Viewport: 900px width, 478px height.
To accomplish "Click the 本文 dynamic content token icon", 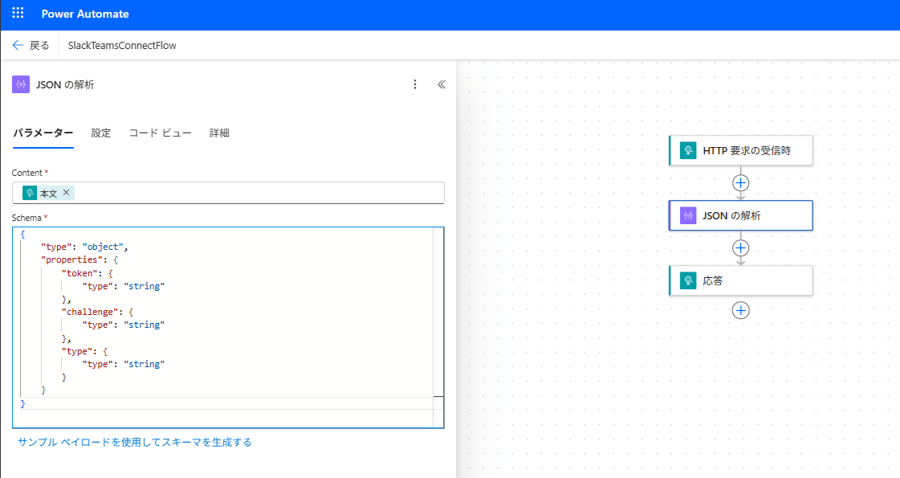I will [x=30, y=193].
